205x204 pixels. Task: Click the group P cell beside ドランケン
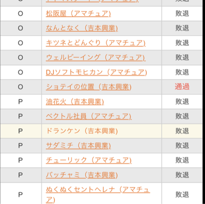coord(20,131)
